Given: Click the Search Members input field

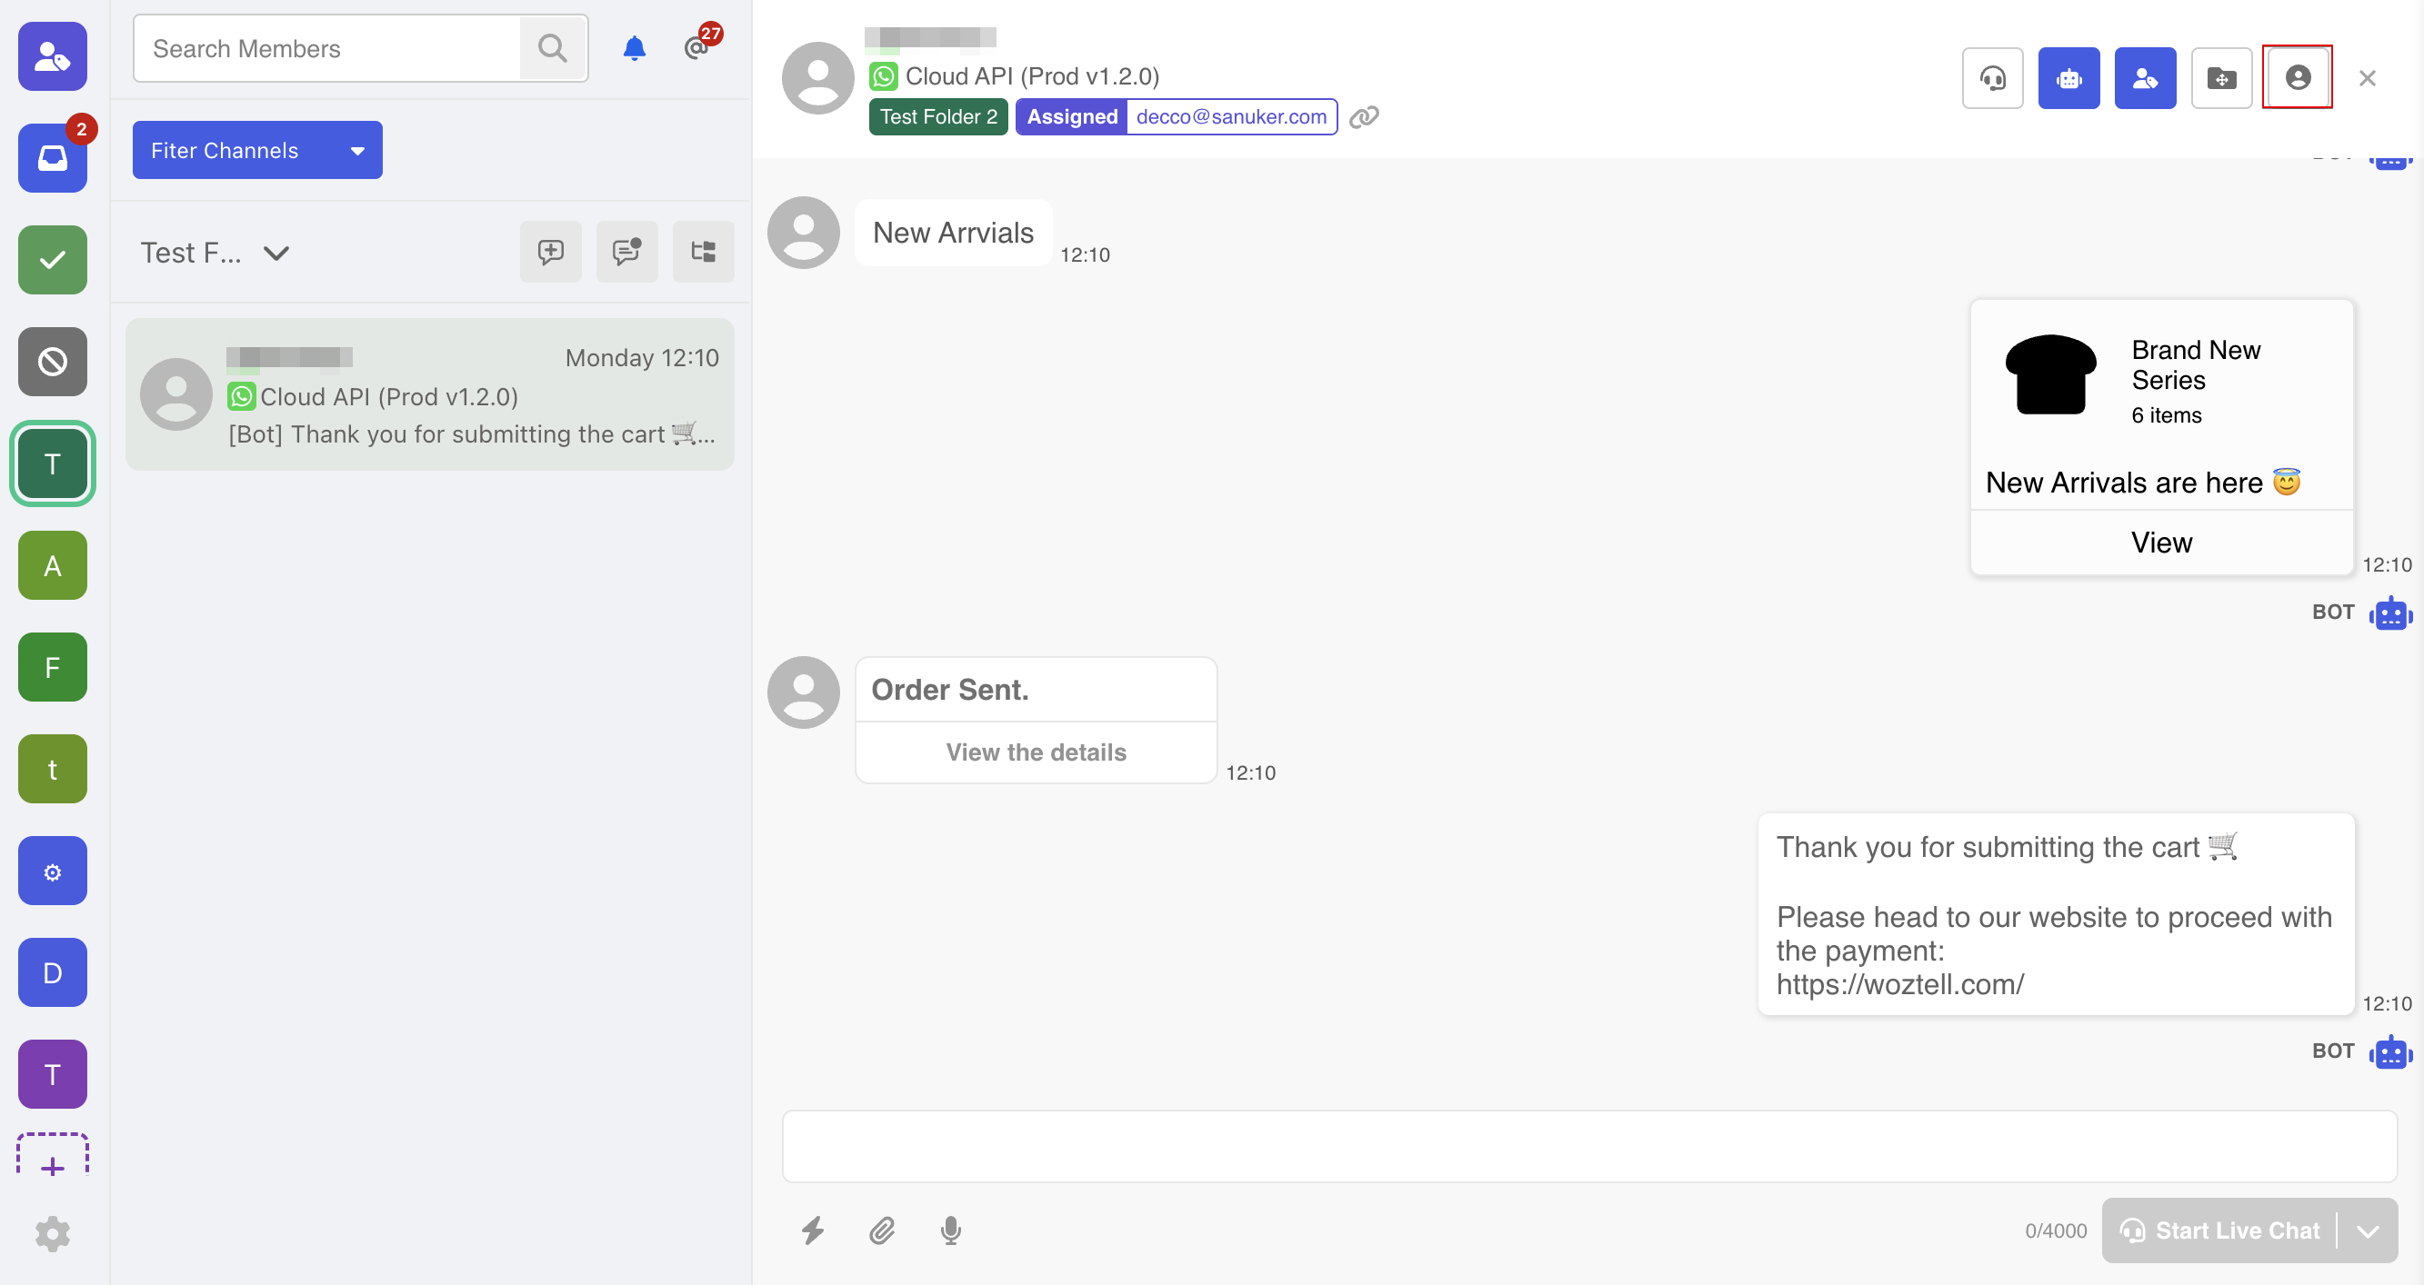Looking at the screenshot, I should click(327, 48).
